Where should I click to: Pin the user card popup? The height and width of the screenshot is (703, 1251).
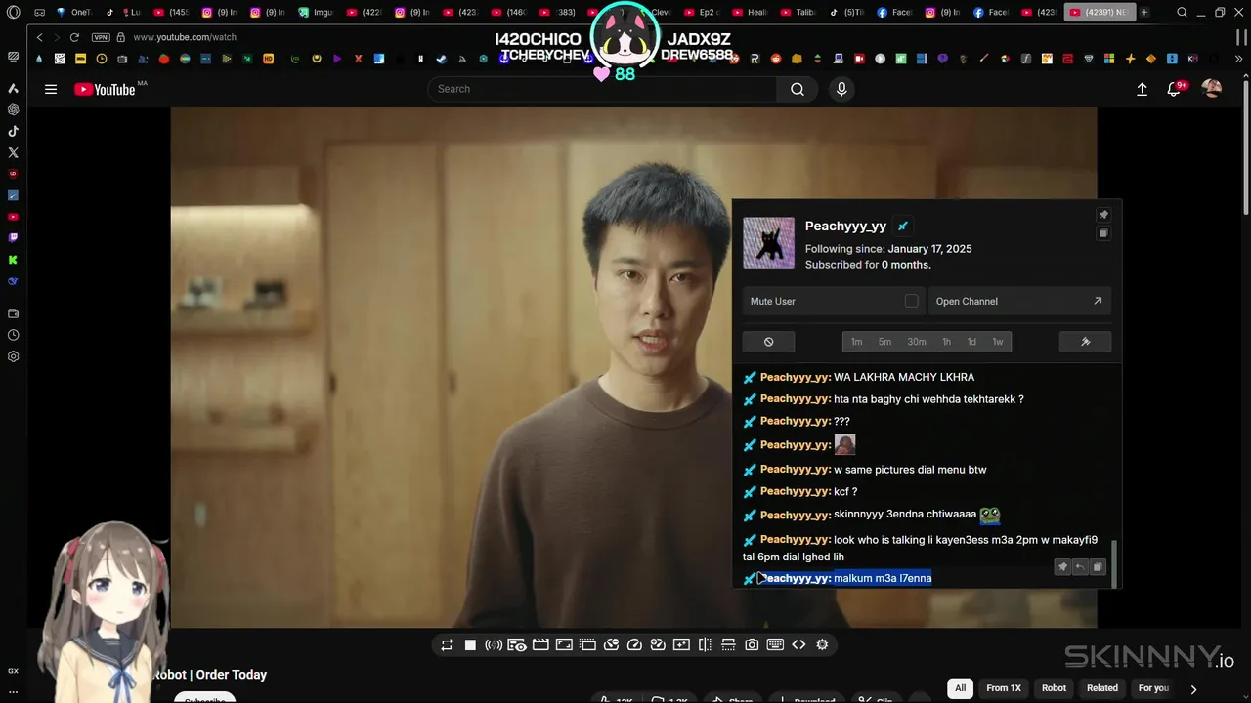pos(1103,215)
